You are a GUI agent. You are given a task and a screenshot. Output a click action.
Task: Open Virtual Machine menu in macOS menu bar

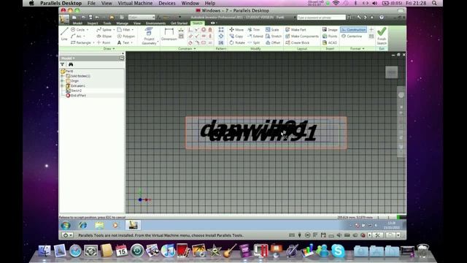point(135,3)
